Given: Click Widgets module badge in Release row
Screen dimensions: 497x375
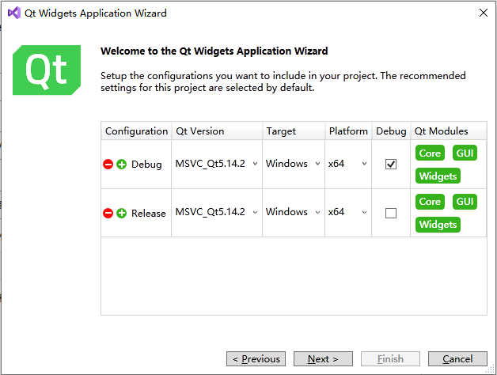Looking at the screenshot, I should pos(438,225).
